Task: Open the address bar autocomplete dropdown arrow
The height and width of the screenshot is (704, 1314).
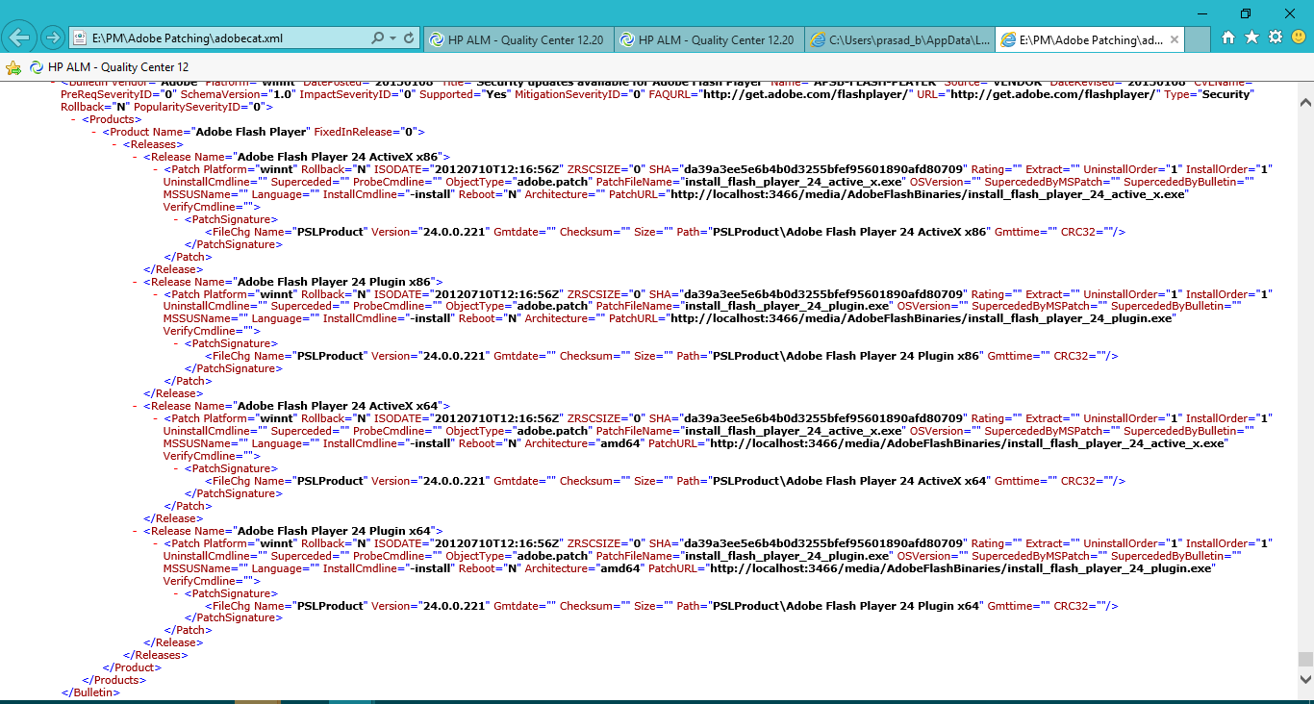Action: point(393,38)
